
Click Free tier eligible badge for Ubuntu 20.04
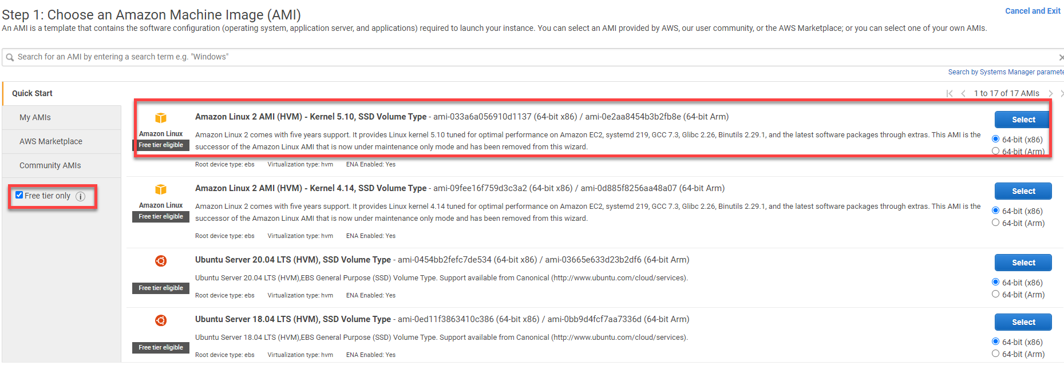(161, 288)
